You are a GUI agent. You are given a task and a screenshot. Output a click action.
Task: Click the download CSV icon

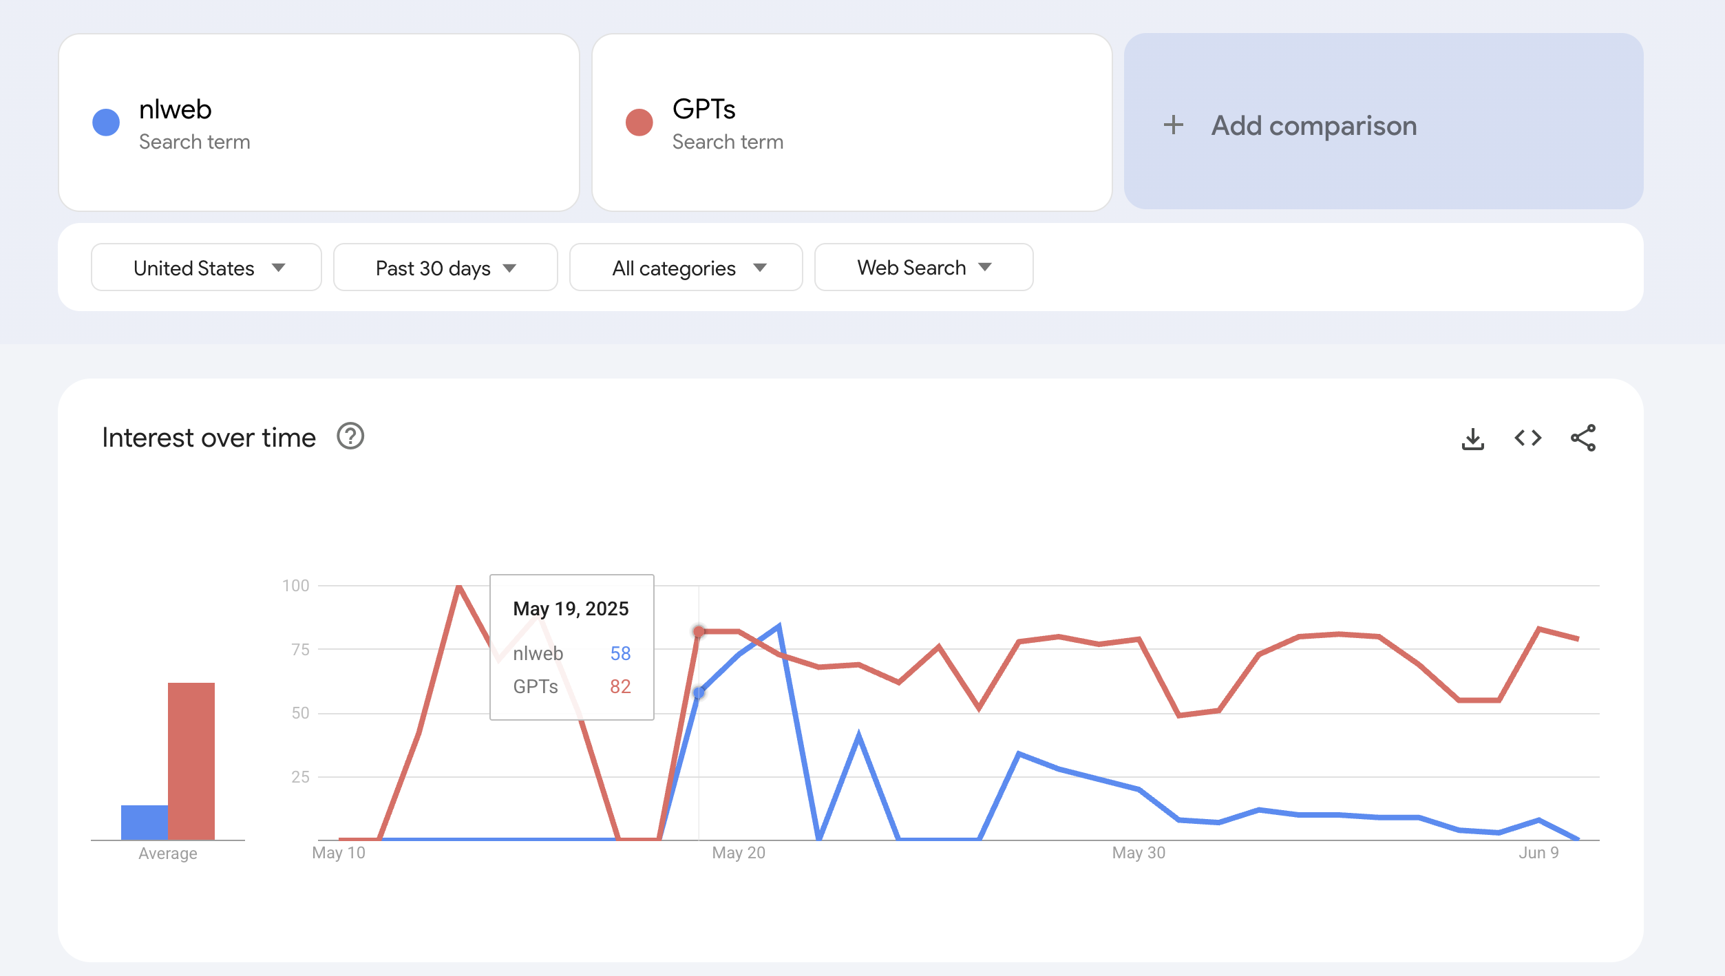pyautogui.click(x=1472, y=438)
